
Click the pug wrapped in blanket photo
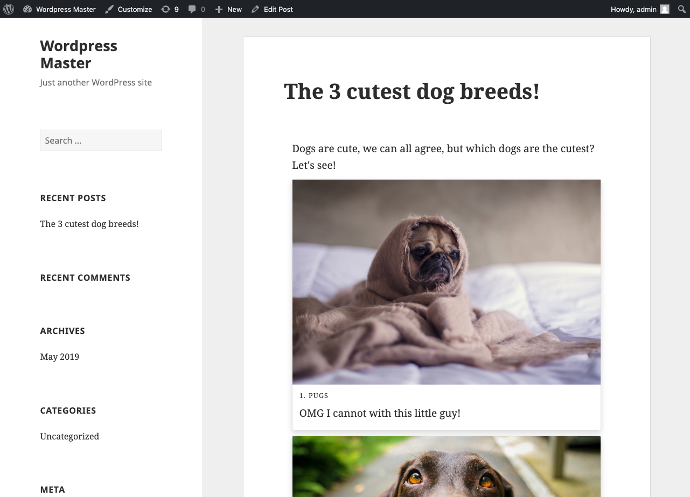pos(447,282)
